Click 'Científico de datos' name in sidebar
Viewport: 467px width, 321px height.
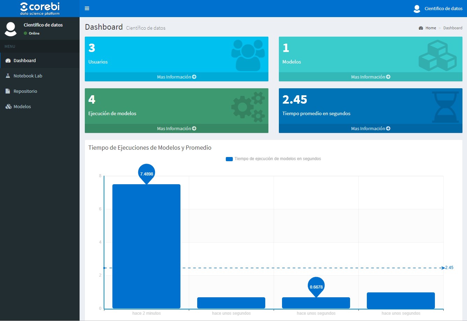point(43,25)
